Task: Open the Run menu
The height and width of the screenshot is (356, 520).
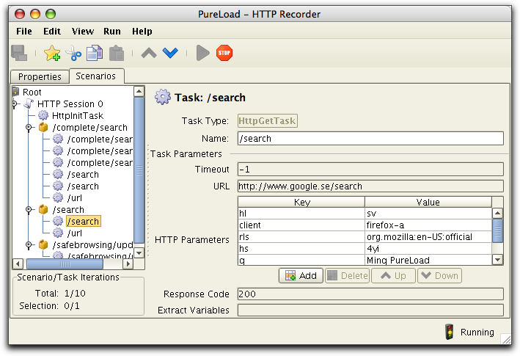Action: (112, 31)
